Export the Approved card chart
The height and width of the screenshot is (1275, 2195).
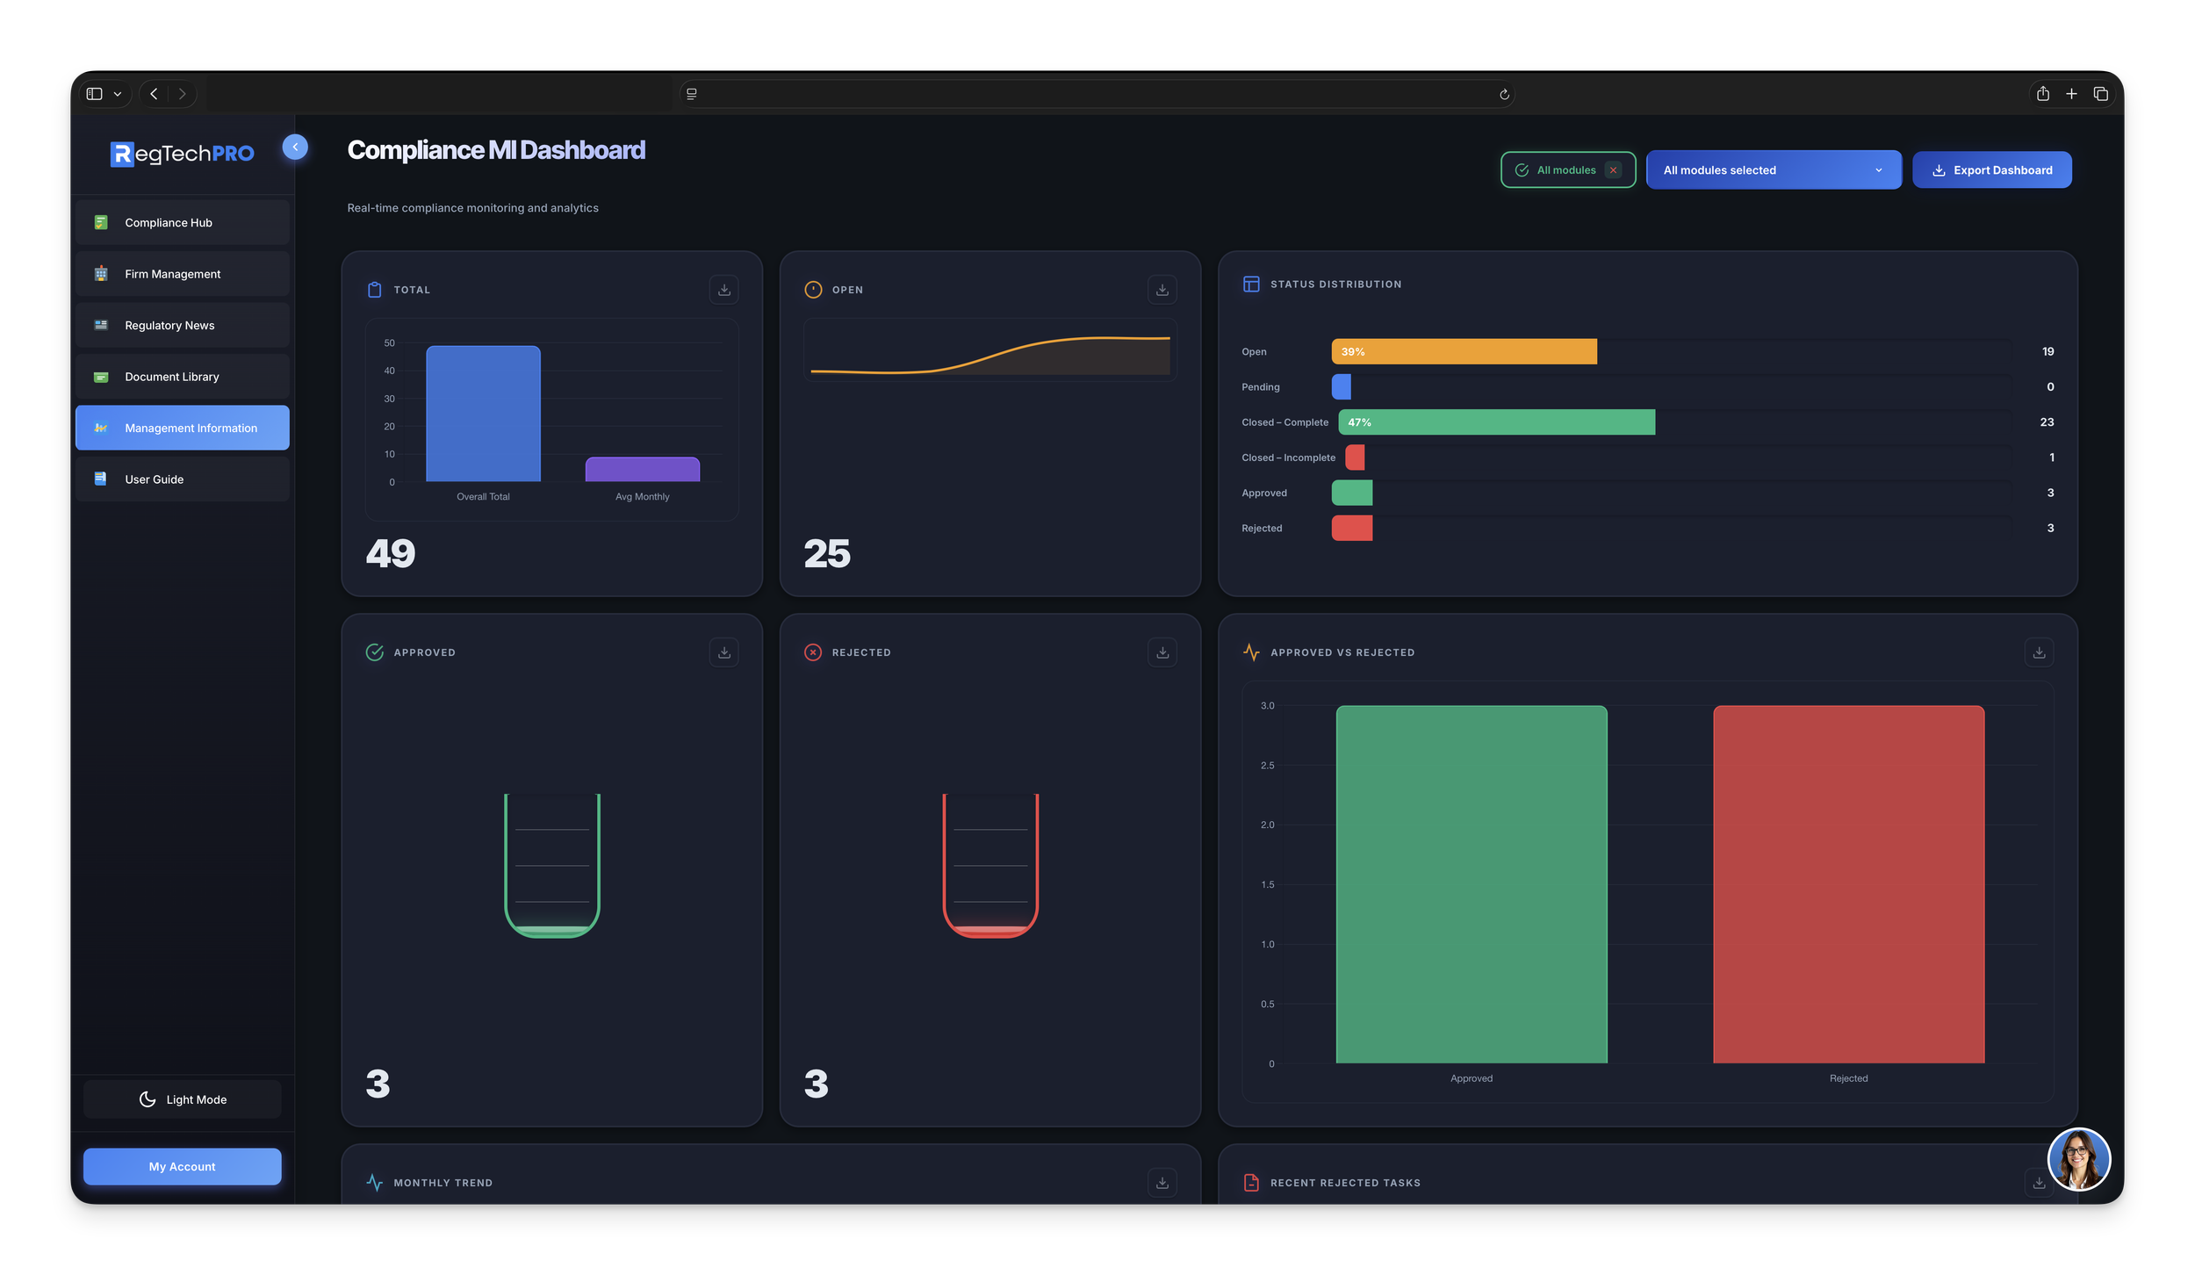[x=723, y=652]
